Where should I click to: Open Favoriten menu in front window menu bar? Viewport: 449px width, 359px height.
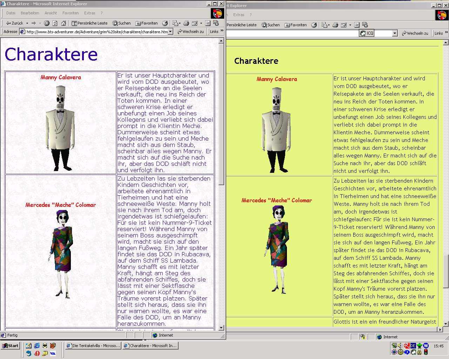click(x=71, y=13)
